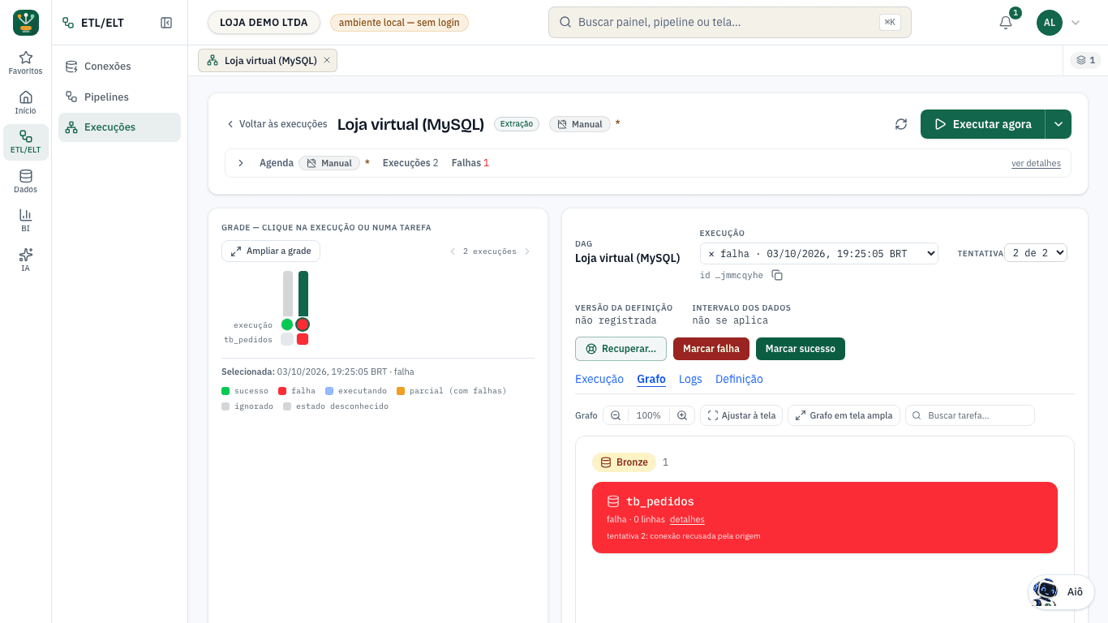Open the Aiô assistant robot
Image resolution: width=1108 pixels, height=623 pixels.
point(1062,591)
